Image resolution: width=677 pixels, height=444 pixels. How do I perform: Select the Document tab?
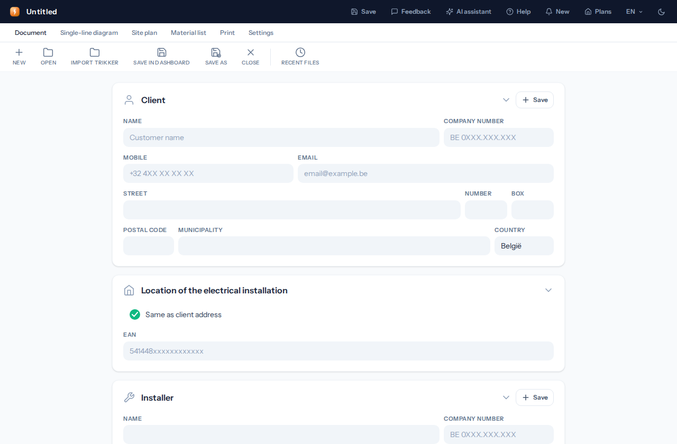(x=31, y=33)
